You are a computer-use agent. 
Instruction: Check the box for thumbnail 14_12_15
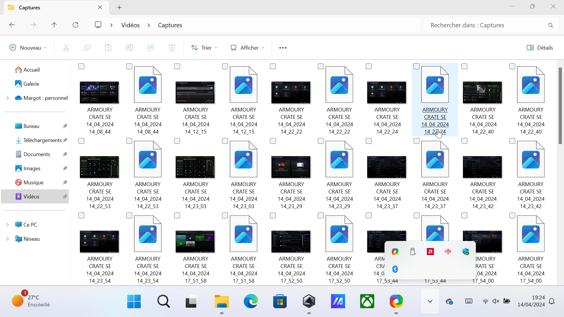coord(177,67)
